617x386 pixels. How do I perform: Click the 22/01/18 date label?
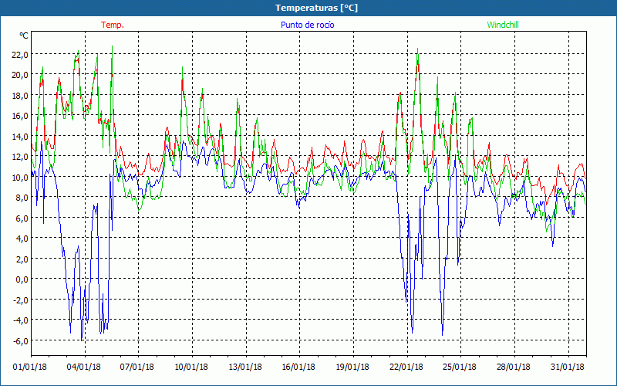click(x=406, y=367)
